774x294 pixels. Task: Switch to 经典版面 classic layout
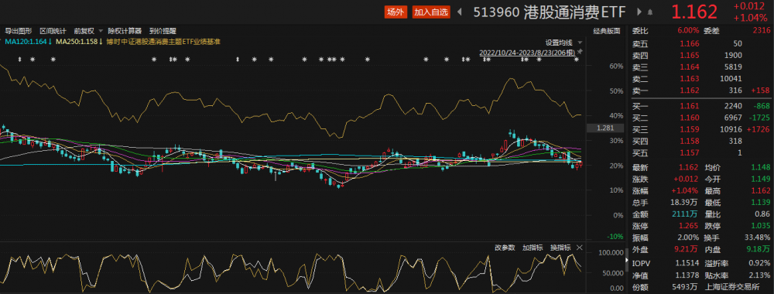607,31
